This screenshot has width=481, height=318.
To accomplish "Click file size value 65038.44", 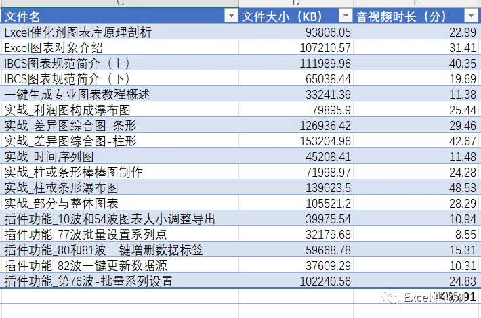I will coord(328,78).
